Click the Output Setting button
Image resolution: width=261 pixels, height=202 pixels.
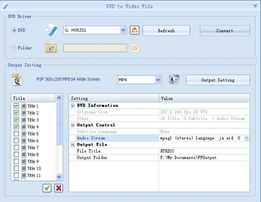[218, 80]
